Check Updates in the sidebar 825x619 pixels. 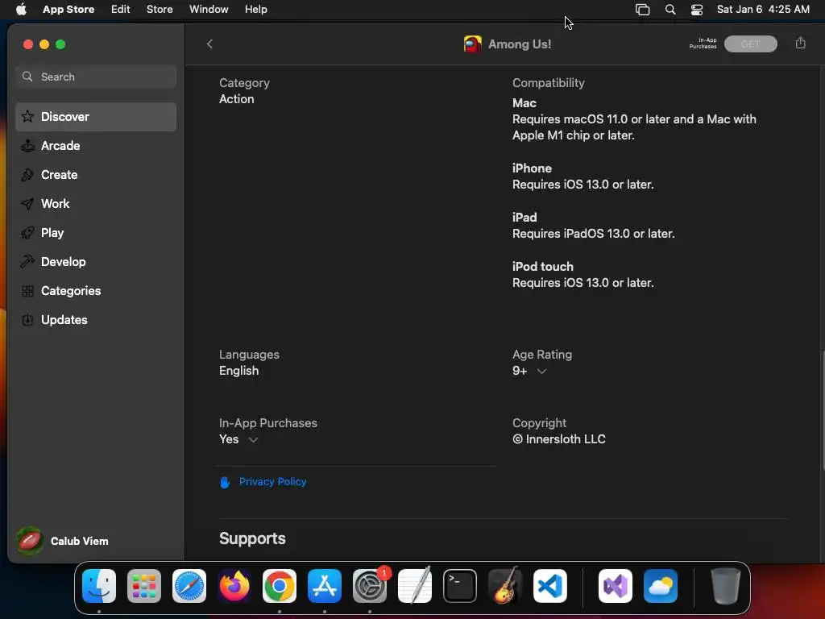(x=96, y=319)
